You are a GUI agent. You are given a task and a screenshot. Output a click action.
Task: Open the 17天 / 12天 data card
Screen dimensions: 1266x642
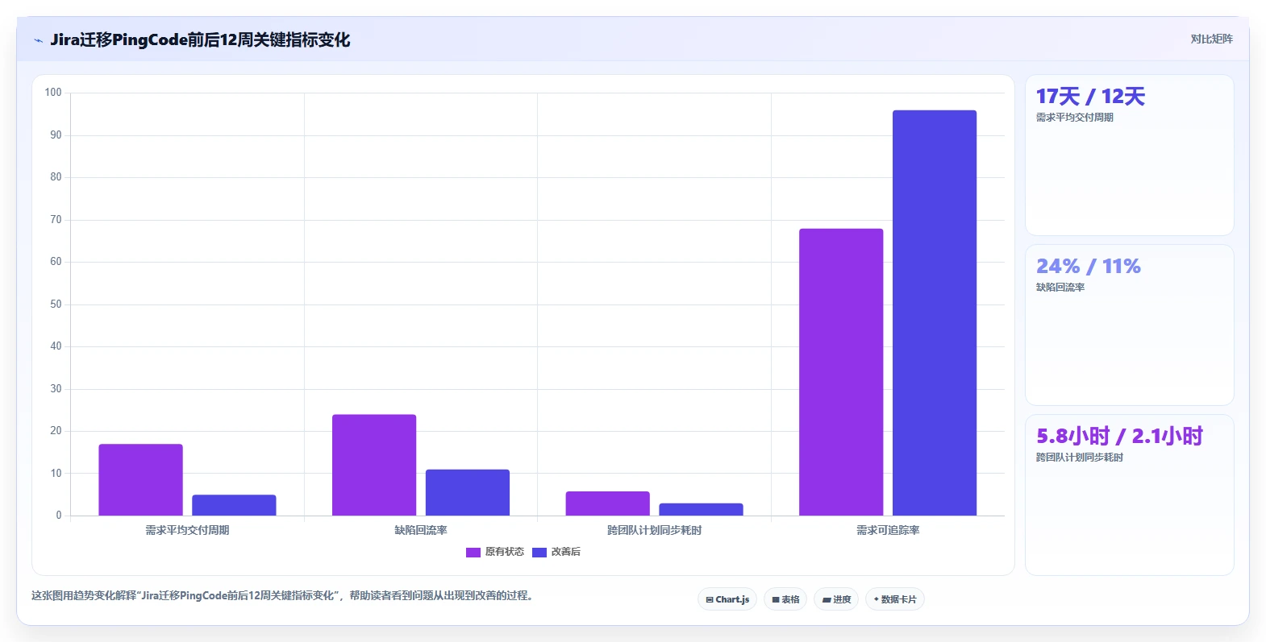(x=1130, y=155)
